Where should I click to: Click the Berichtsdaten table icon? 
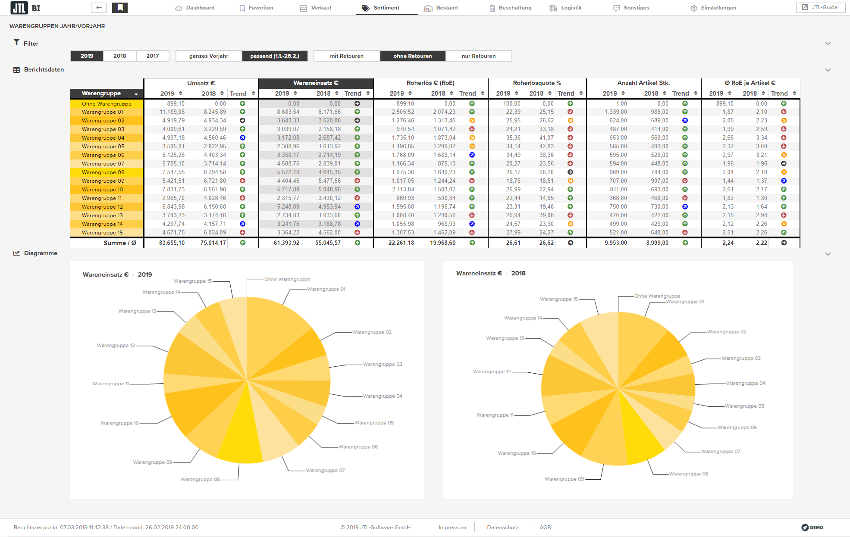pyautogui.click(x=16, y=70)
